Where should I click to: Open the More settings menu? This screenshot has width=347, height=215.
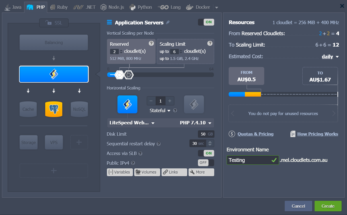(201, 172)
